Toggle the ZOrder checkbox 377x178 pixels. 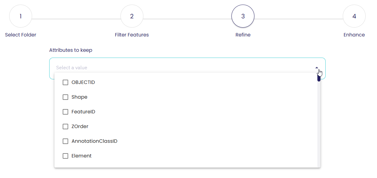pos(65,127)
